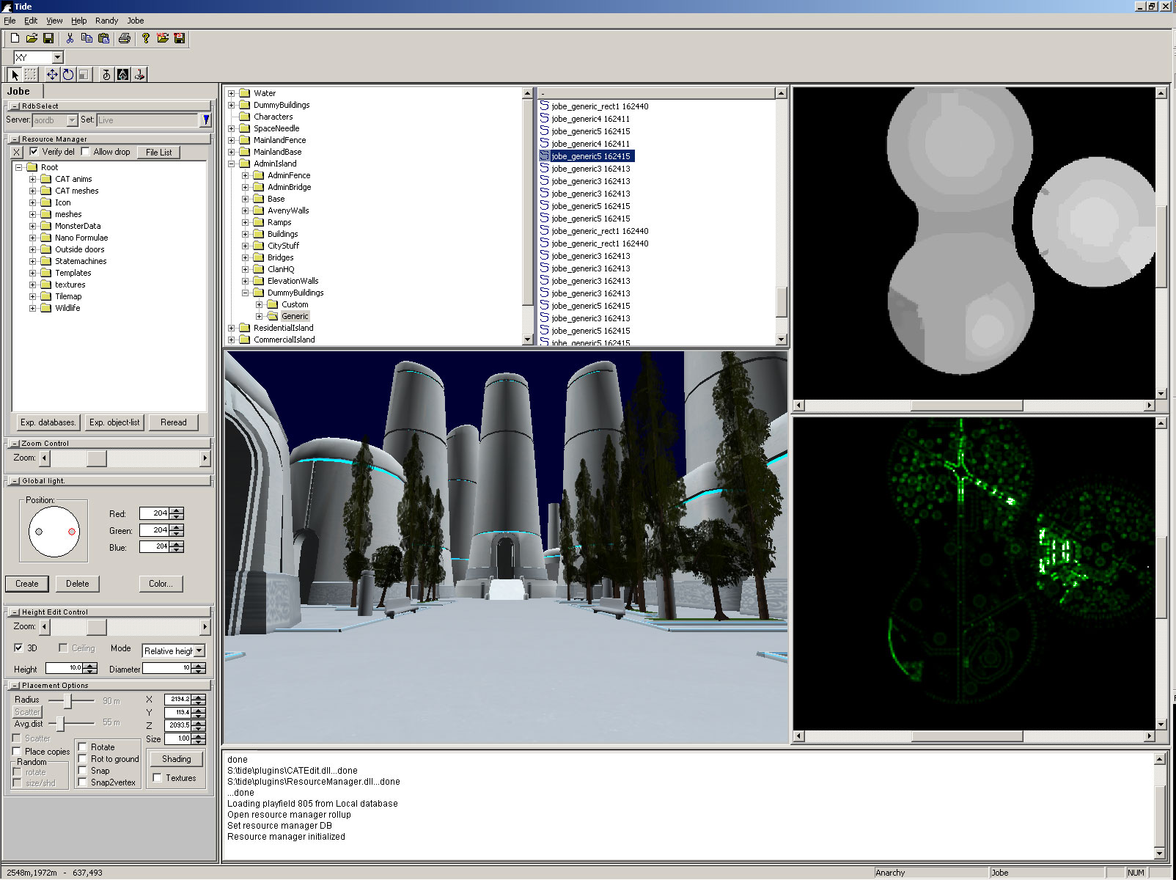Enable the Rot to ground checkbox
This screenshot has width=1176, height=880.
[x=83, y=759]
